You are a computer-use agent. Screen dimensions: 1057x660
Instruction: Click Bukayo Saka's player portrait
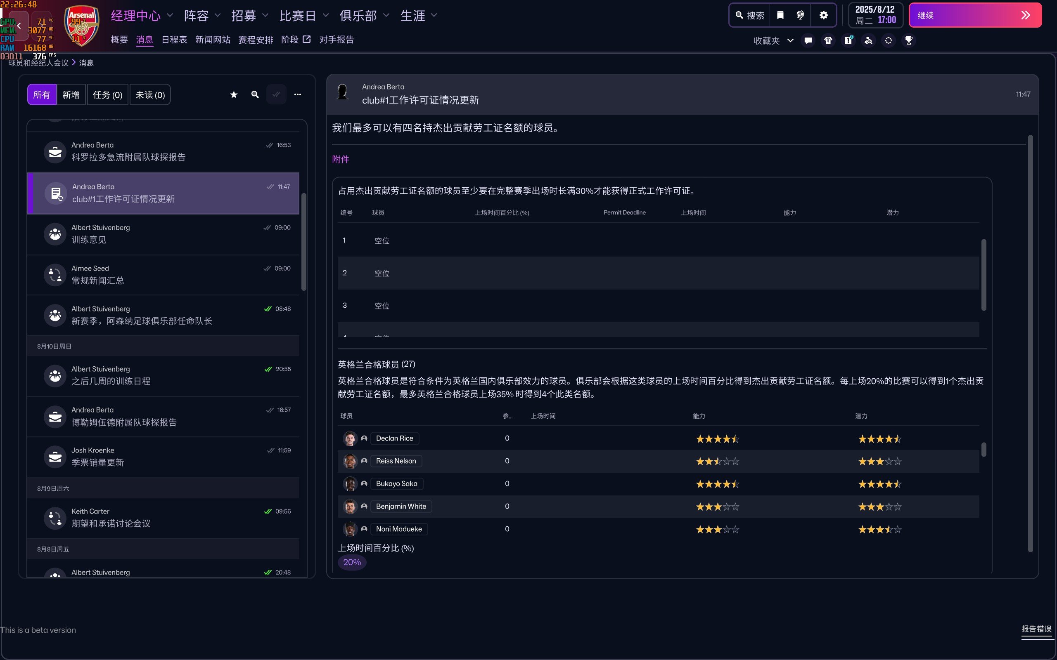tap(350, 483)
